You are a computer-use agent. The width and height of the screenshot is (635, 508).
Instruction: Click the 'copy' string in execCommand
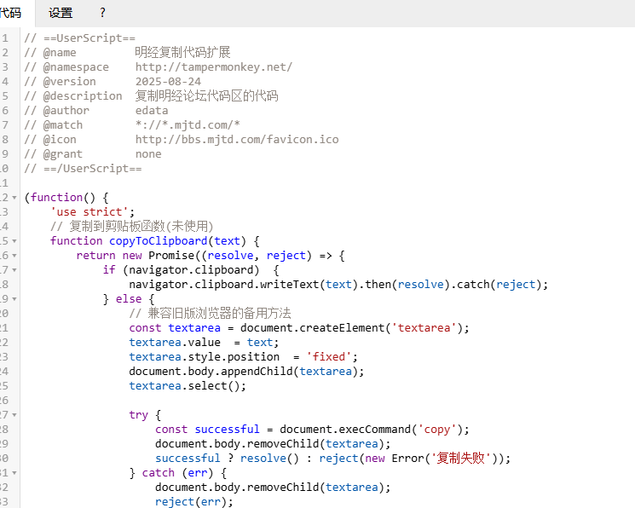437,430
